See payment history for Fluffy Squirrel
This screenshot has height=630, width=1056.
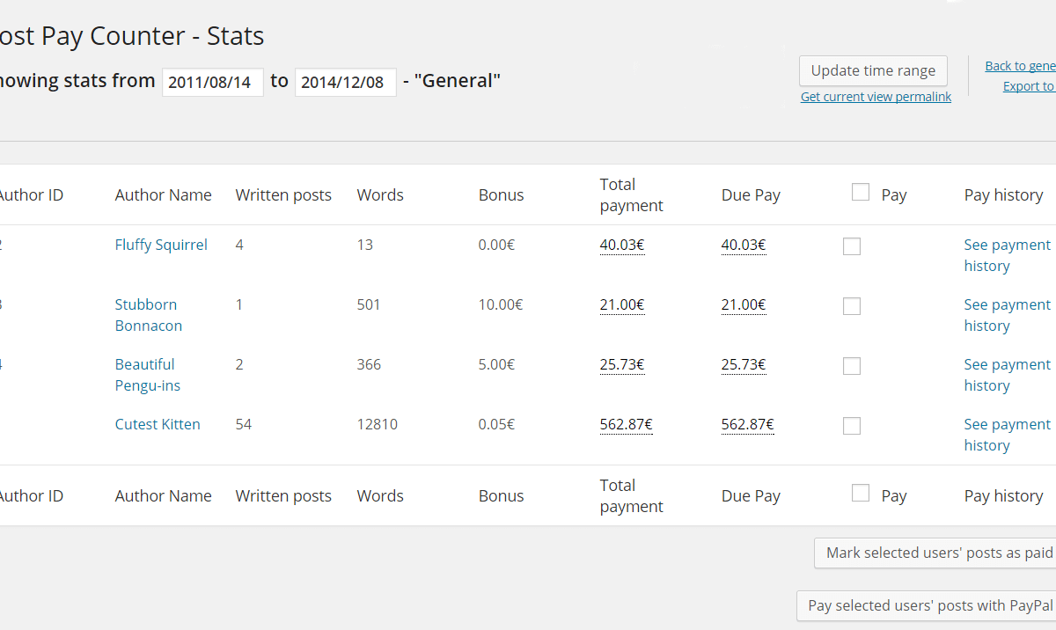pos(1007,255)
